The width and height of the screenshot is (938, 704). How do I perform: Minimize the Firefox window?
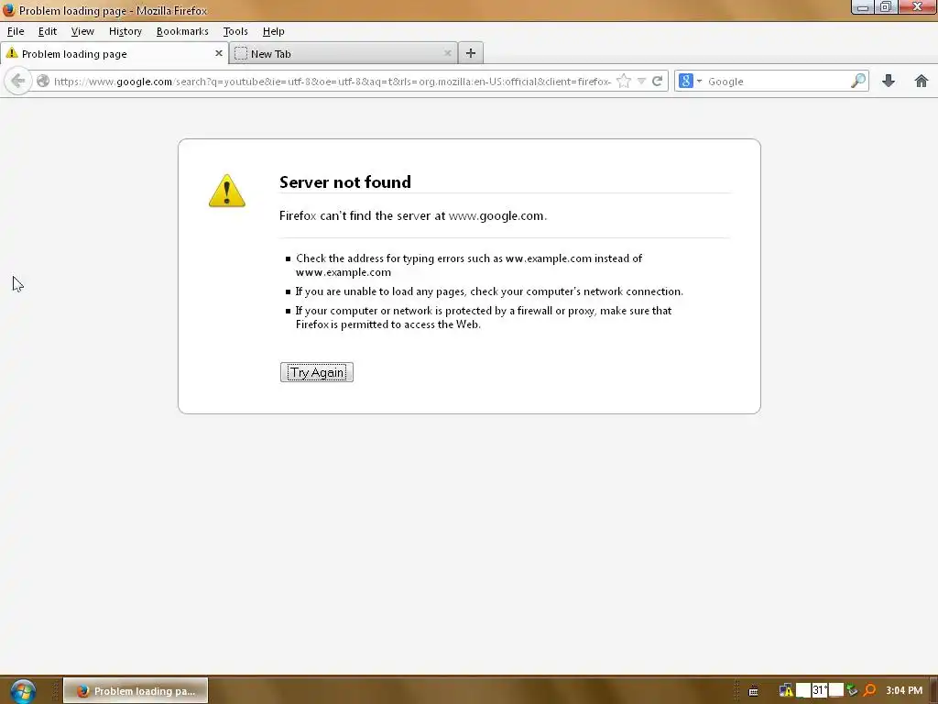pyautogui.click(x=863, y=7)
